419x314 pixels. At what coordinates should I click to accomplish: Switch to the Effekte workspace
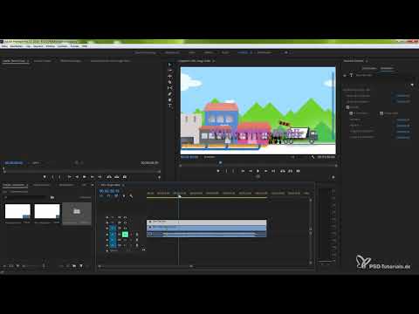(209, 52)
